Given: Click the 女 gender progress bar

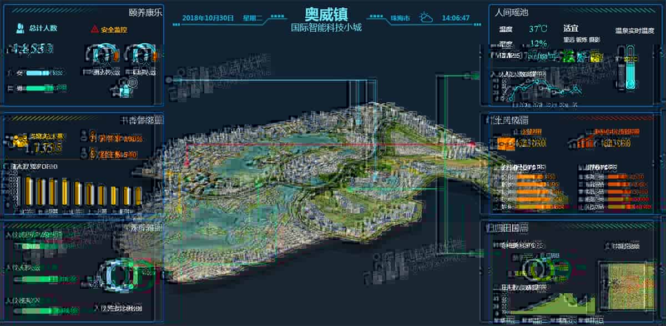Looking at the screenshot, I should [x=38, y=73].
